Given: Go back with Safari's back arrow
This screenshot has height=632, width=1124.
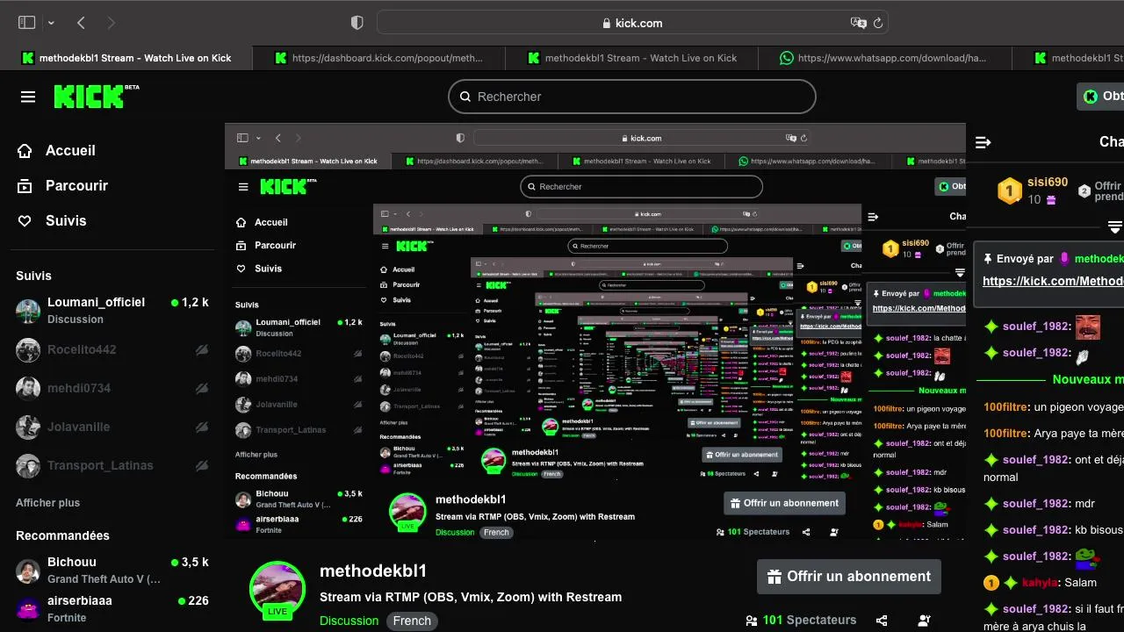Looking at the screenshot, I should pyautogui.click(x=81, y=23).
